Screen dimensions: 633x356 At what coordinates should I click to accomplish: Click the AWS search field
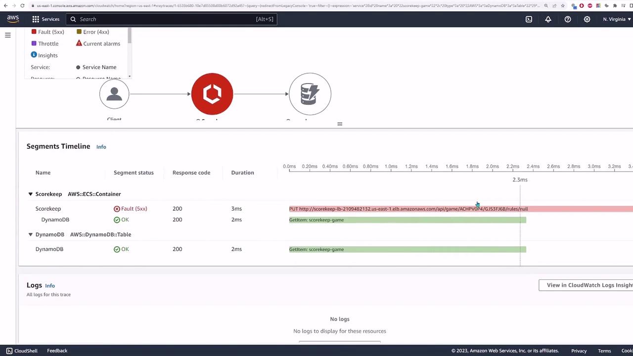pyautogui.click(x=171, y=19)
